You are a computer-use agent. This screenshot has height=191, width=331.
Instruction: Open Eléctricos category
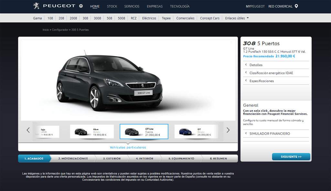pos(149,18)
